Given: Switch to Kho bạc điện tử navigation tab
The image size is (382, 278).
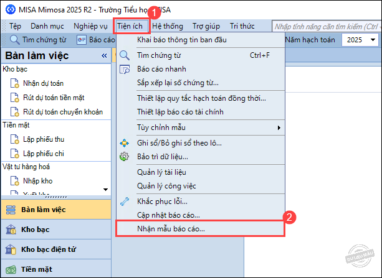Looking at the screenshot, I should tap(56, 249).
